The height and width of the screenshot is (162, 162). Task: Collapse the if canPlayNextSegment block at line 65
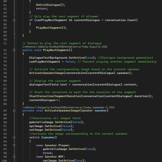pos(14,20)
